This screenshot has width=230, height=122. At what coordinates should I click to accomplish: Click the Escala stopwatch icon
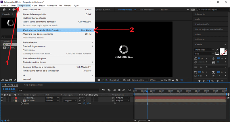tap(22, 103)
